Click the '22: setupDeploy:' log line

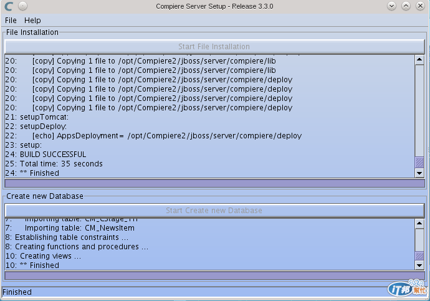pos(36,127)
